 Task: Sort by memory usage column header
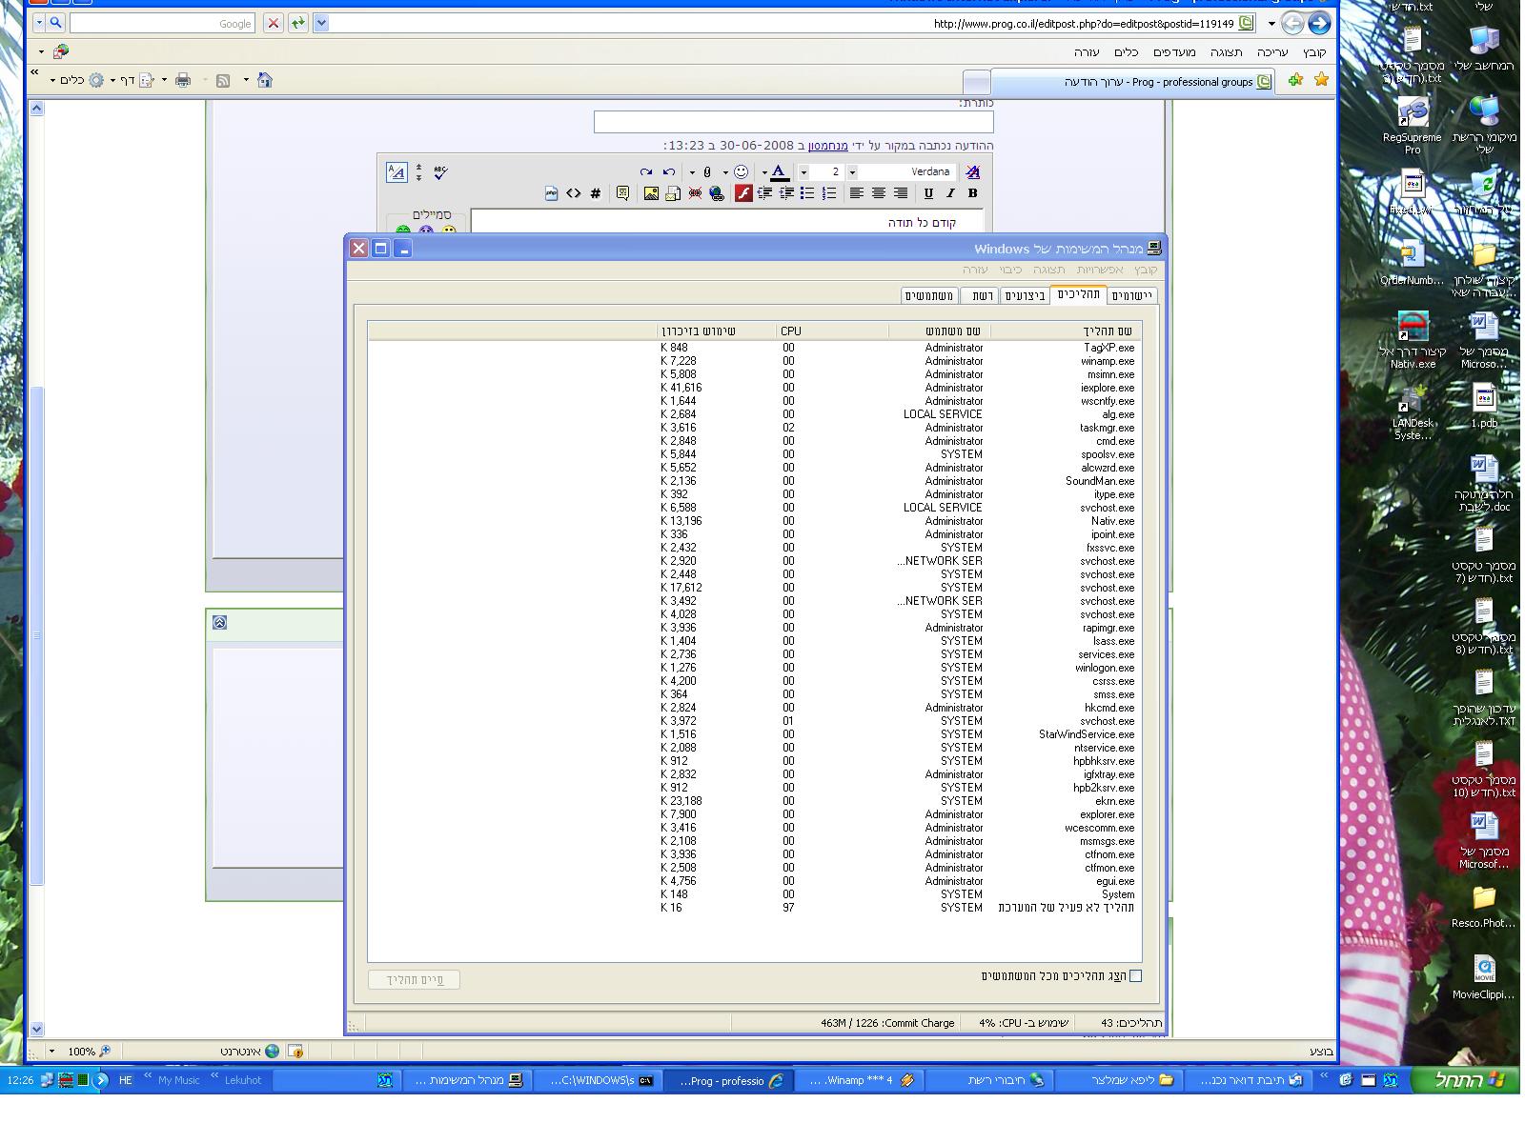(717, 331)
